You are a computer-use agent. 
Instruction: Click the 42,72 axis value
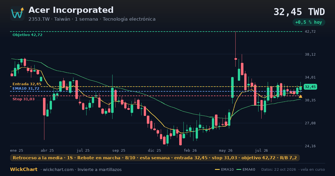(310, 32)
